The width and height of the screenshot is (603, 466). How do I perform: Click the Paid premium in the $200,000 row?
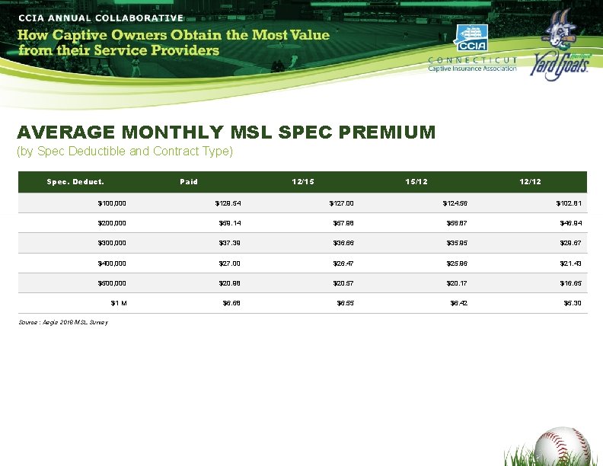[x=230, y=223]
